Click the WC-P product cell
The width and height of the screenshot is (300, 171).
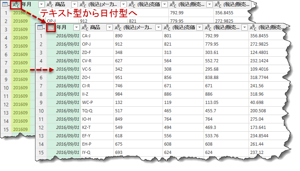(97, 103)
